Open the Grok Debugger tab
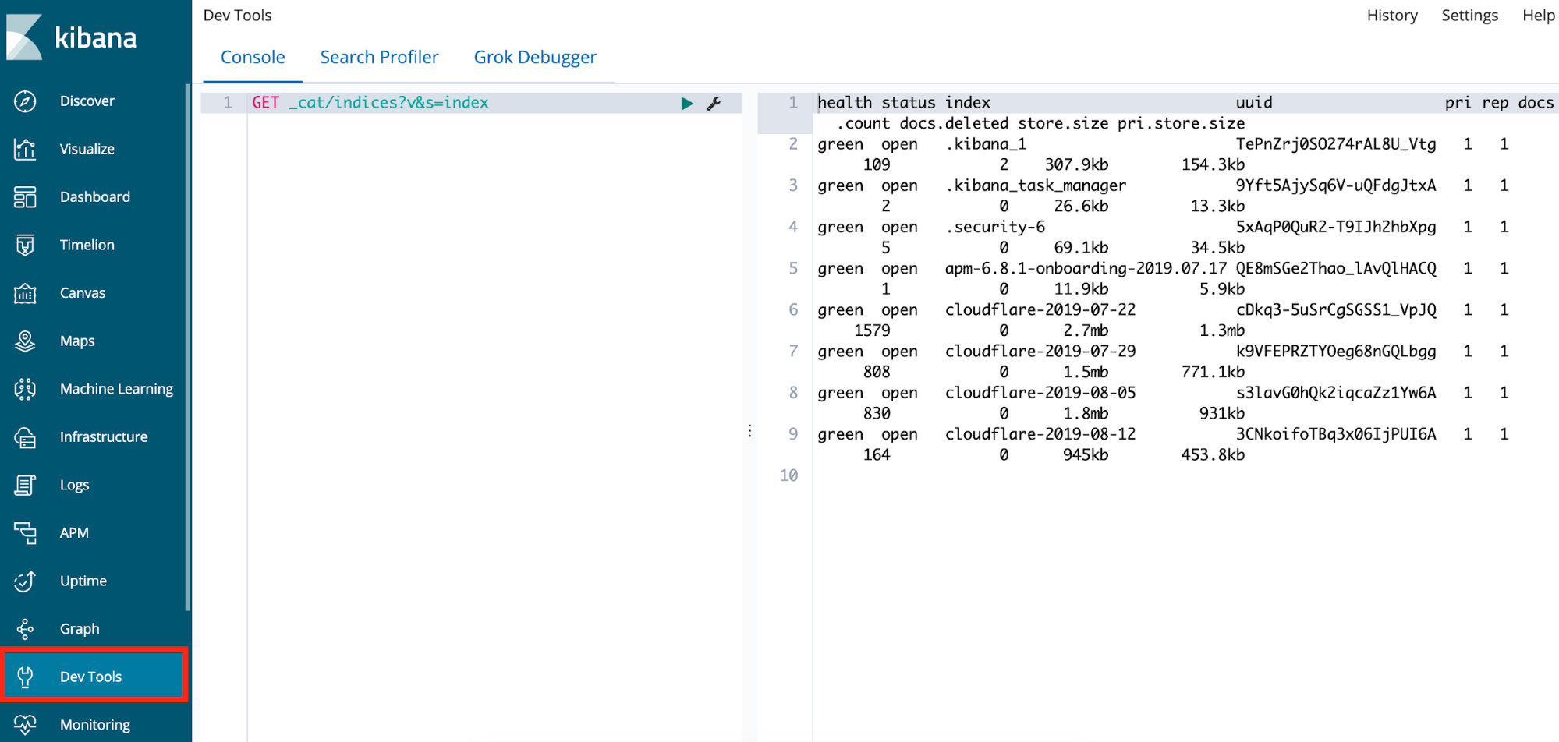The image size is (1559, 742). (x=535, y=56)
